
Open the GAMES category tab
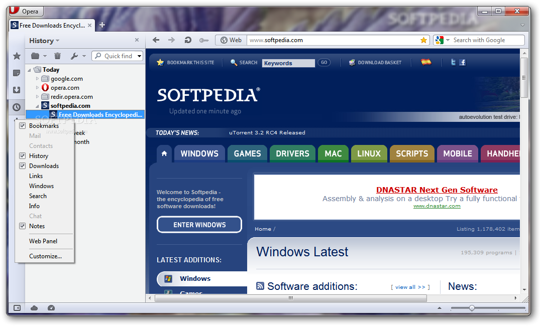coord(247,153)
